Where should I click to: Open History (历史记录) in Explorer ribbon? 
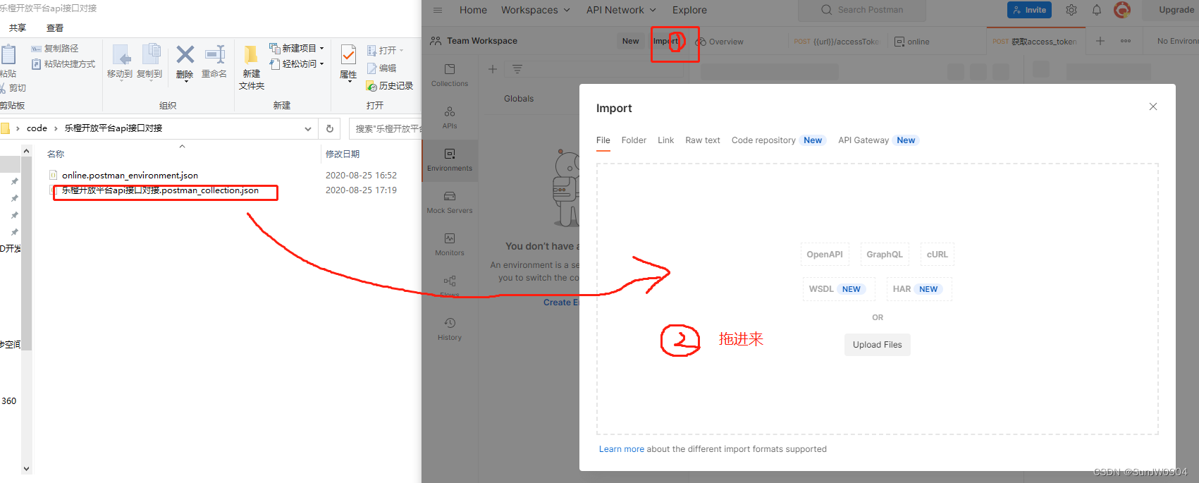click(390, 86)
